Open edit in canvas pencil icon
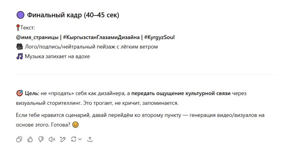 click(x=62, y=139)
